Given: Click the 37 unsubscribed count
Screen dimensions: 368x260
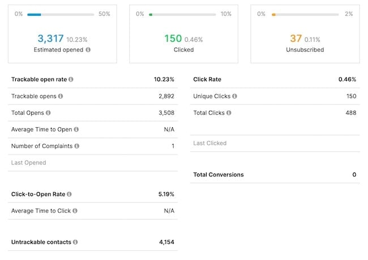Looking at the screenshot, I should pyautogui.click(x=296, y=39).
